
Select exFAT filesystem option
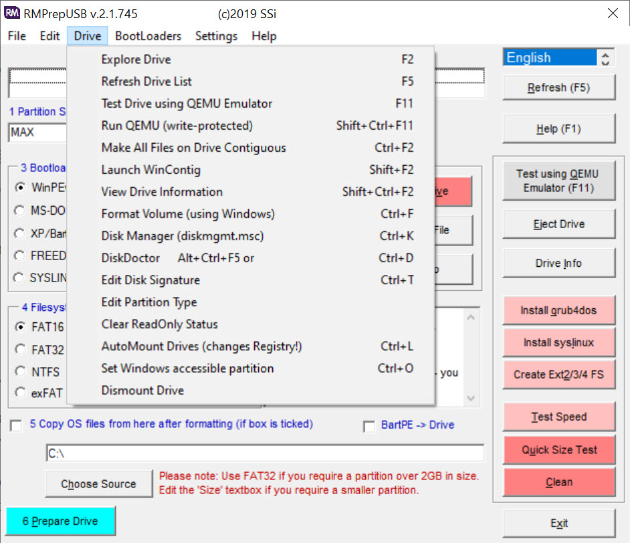click(20, 393)
